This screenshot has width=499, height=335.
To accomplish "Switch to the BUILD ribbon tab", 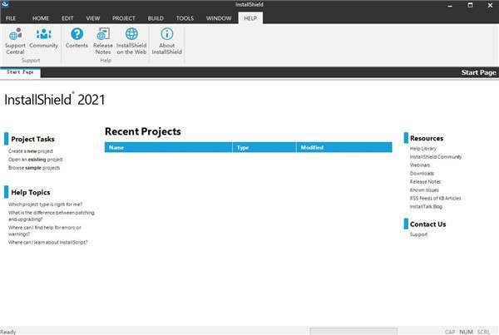I will point(156,18).
